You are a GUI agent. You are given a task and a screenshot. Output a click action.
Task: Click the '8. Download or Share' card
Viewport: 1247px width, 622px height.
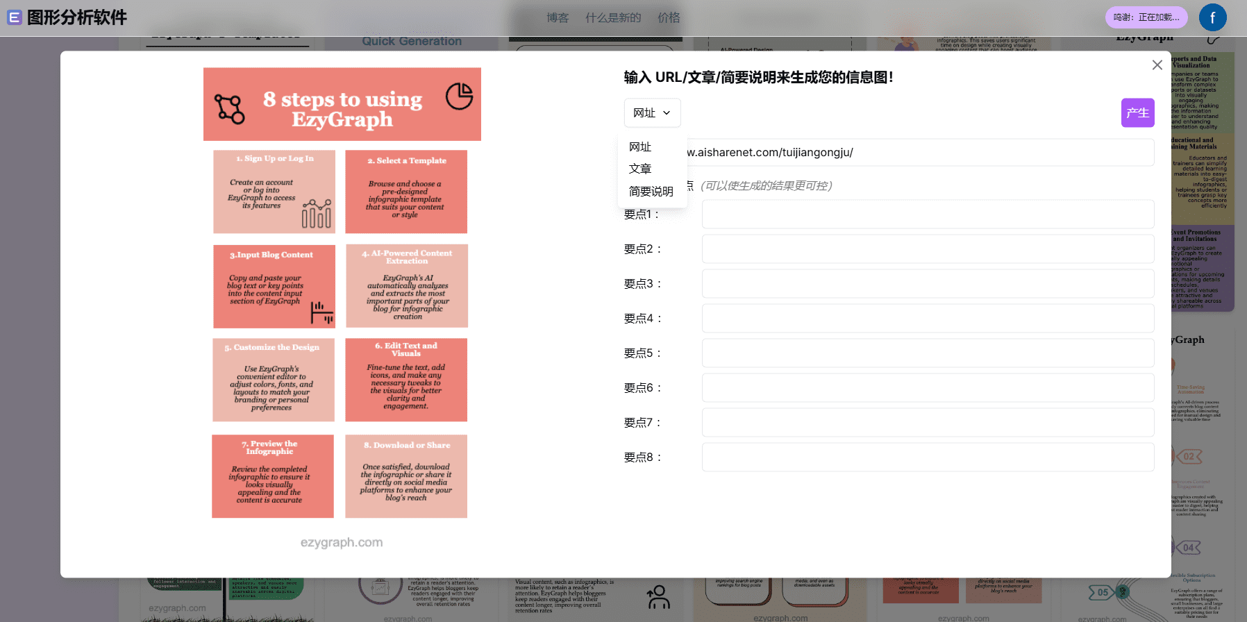[x=406, y=476]
